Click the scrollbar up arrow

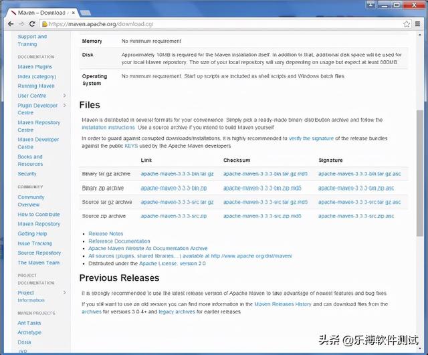[419, 35]
